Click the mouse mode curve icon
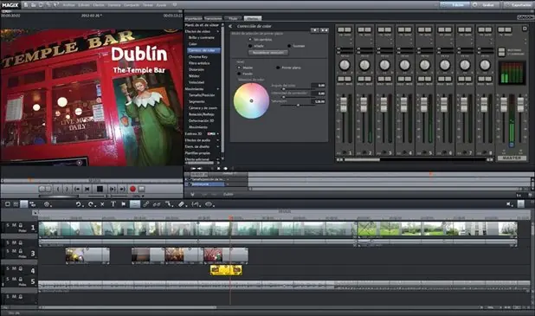This screenshot has width=535, height=316. coord(169,204)
